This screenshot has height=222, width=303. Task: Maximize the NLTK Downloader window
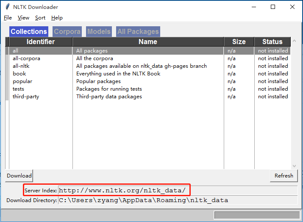click(273, 7)
